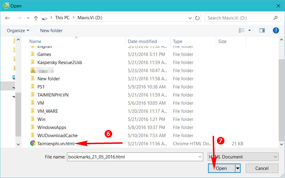Open the Help question mark icon
Image resolution: width=285 pixels, height=178 pixels.
275,30
